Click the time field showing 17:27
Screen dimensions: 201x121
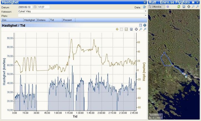44,7
